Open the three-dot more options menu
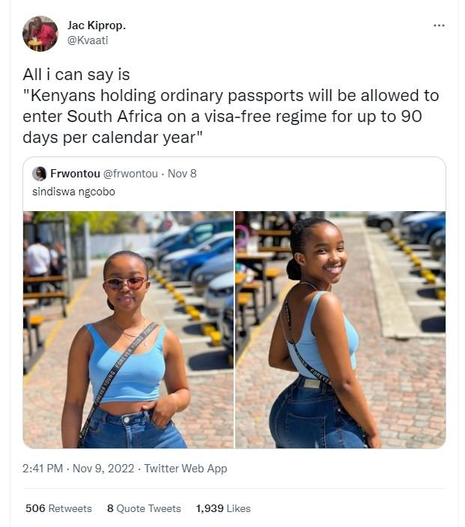Viewport: 465px width, 527px height. pos(439,25)
